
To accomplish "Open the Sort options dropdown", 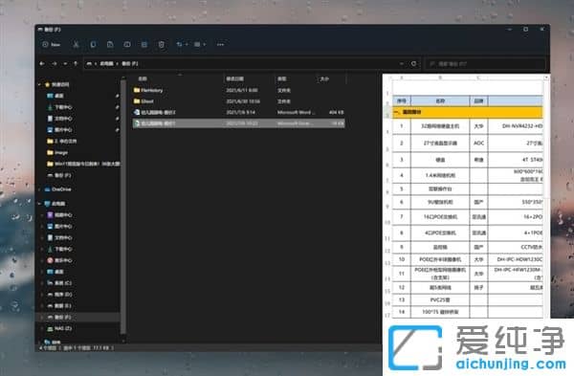I will 182,44.
